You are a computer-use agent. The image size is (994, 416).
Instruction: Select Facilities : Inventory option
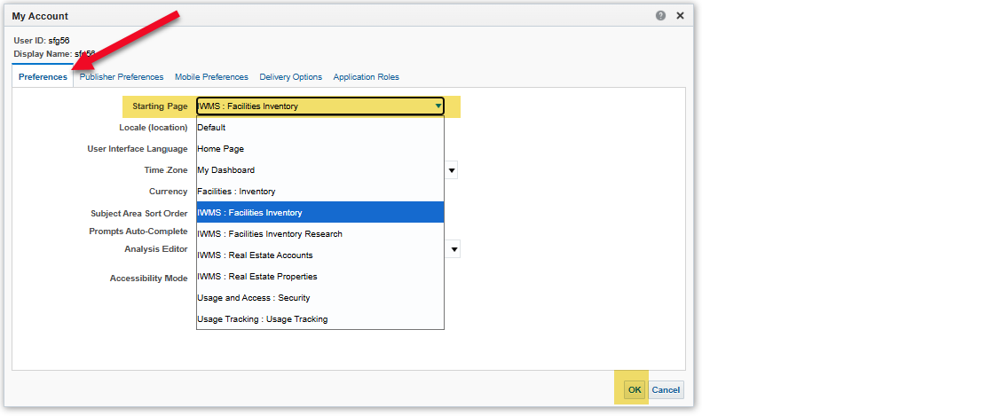coord(319,192)
